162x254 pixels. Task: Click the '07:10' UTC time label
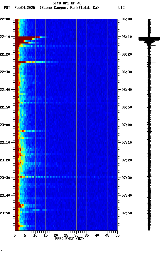pos(127,143)
